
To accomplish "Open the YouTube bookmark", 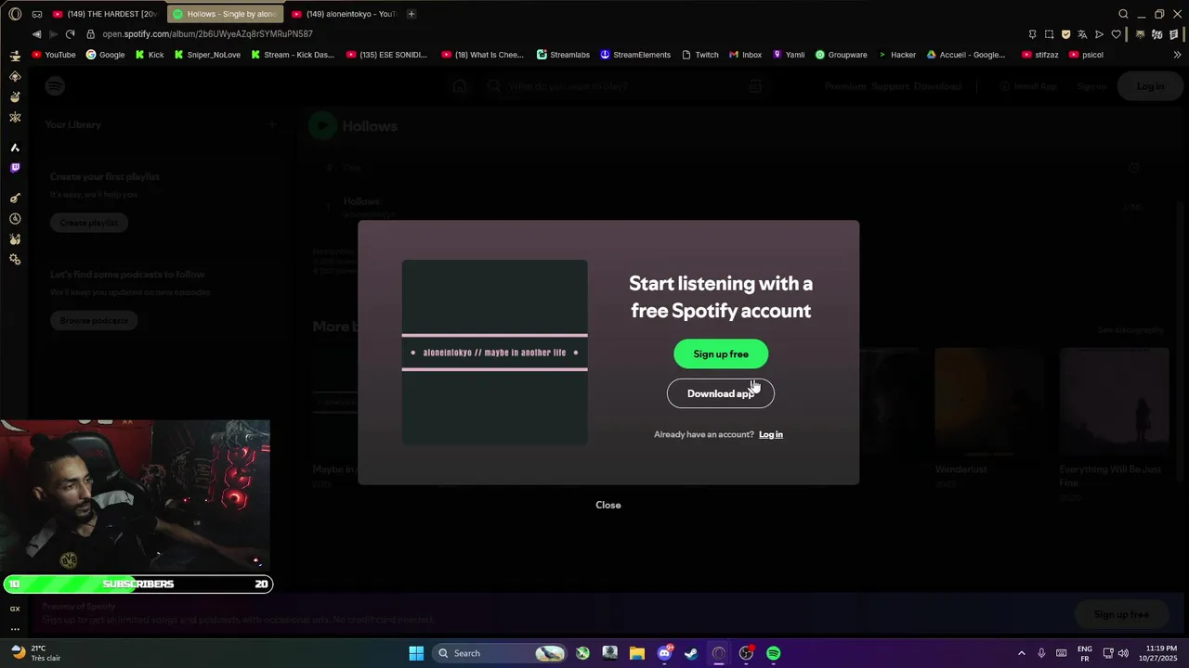I will (54, 55).
